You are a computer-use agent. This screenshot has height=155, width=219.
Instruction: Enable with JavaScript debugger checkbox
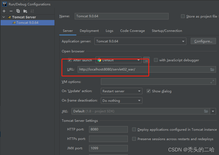(156, 60)
